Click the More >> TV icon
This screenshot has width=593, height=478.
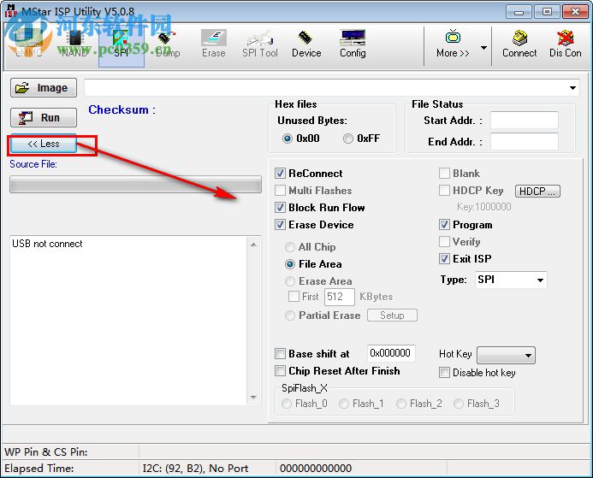(x=453, y=44)
